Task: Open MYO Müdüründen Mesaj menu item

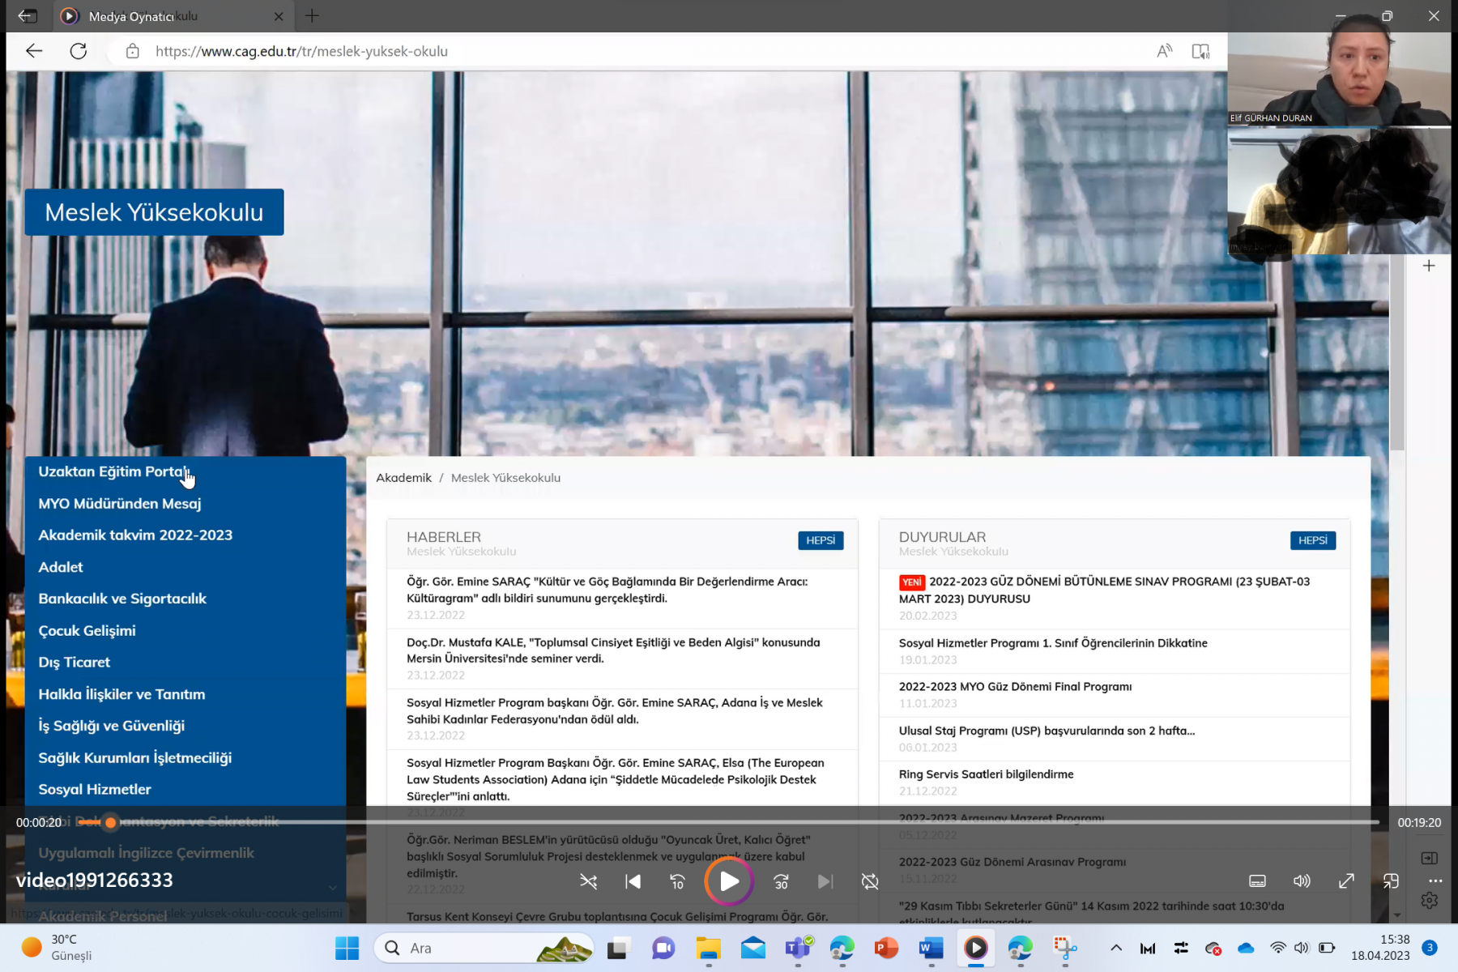Action: (120, 504)
